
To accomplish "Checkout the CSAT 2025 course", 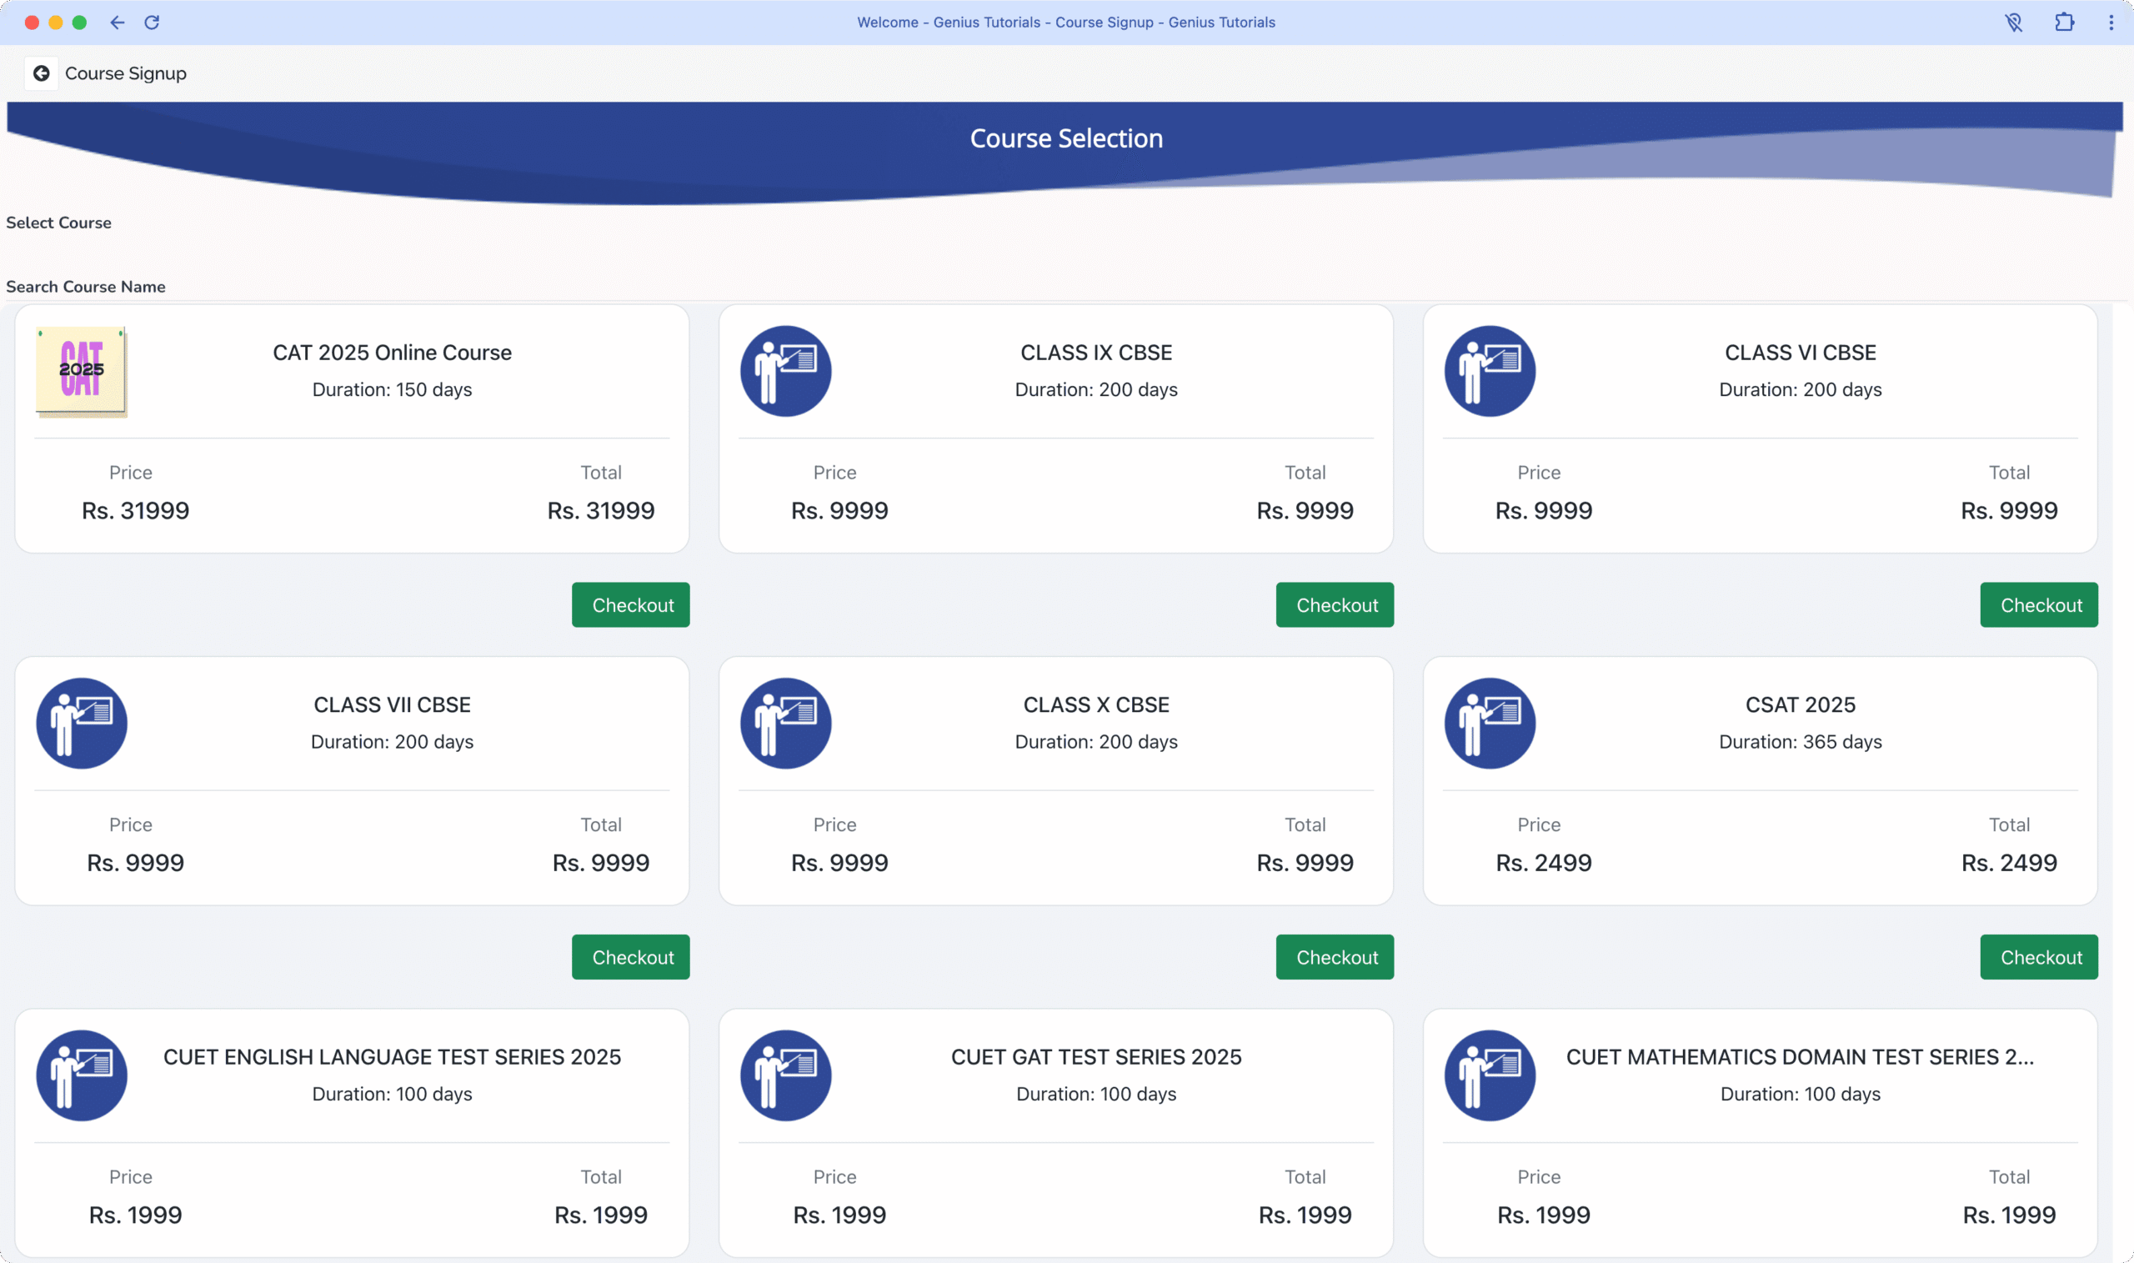I will [x=2038, y=958].
